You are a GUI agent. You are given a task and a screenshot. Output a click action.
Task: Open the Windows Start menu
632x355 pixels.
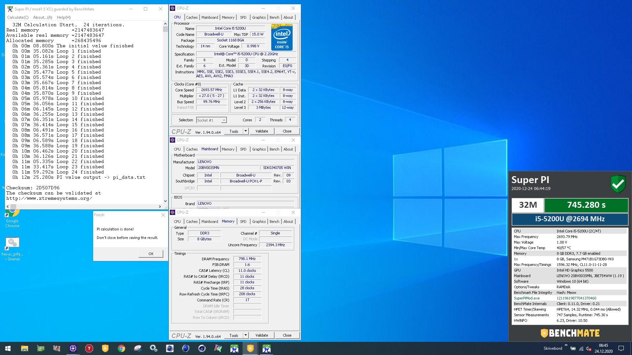(x=8, y=348)
